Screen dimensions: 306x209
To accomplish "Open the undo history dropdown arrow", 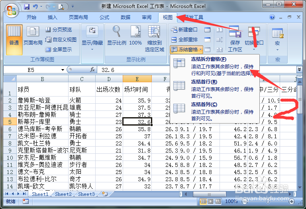I will point(41,7).
